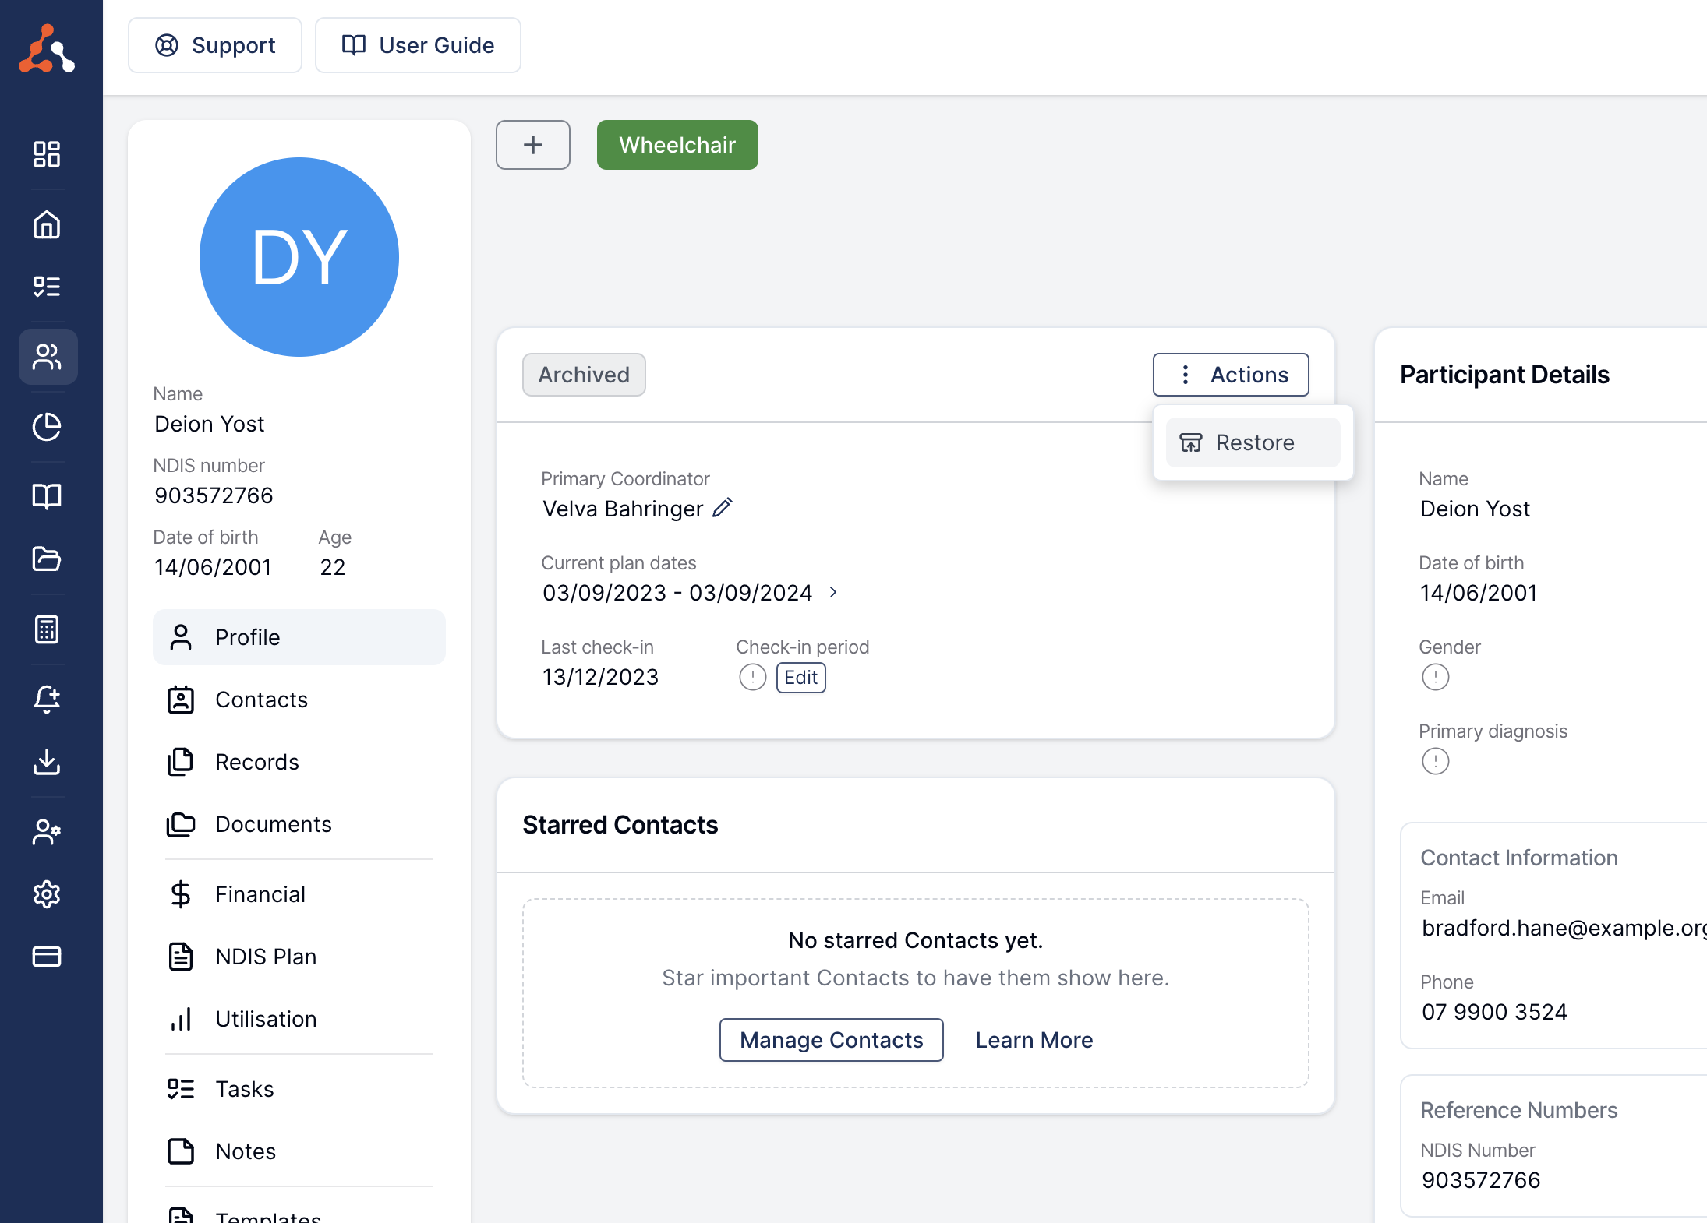Go to Home via sidebar house icon
The image size is (1707, 1223).
(47, 224)
